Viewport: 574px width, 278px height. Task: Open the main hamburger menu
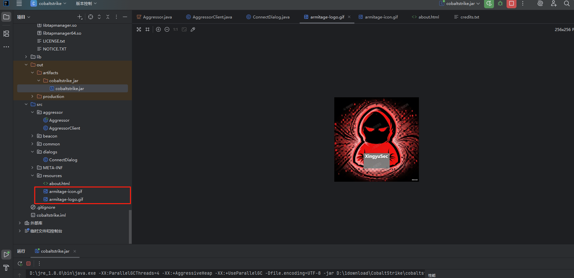click(x=19, y=4)
